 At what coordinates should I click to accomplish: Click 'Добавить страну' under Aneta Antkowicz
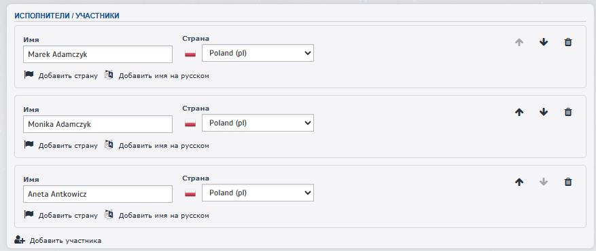[x=68, y=215]
